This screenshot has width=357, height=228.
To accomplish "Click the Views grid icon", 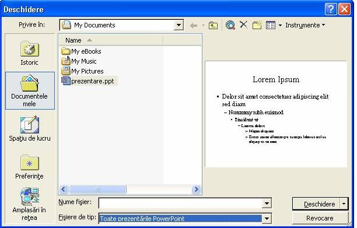I will pos(271,25).
